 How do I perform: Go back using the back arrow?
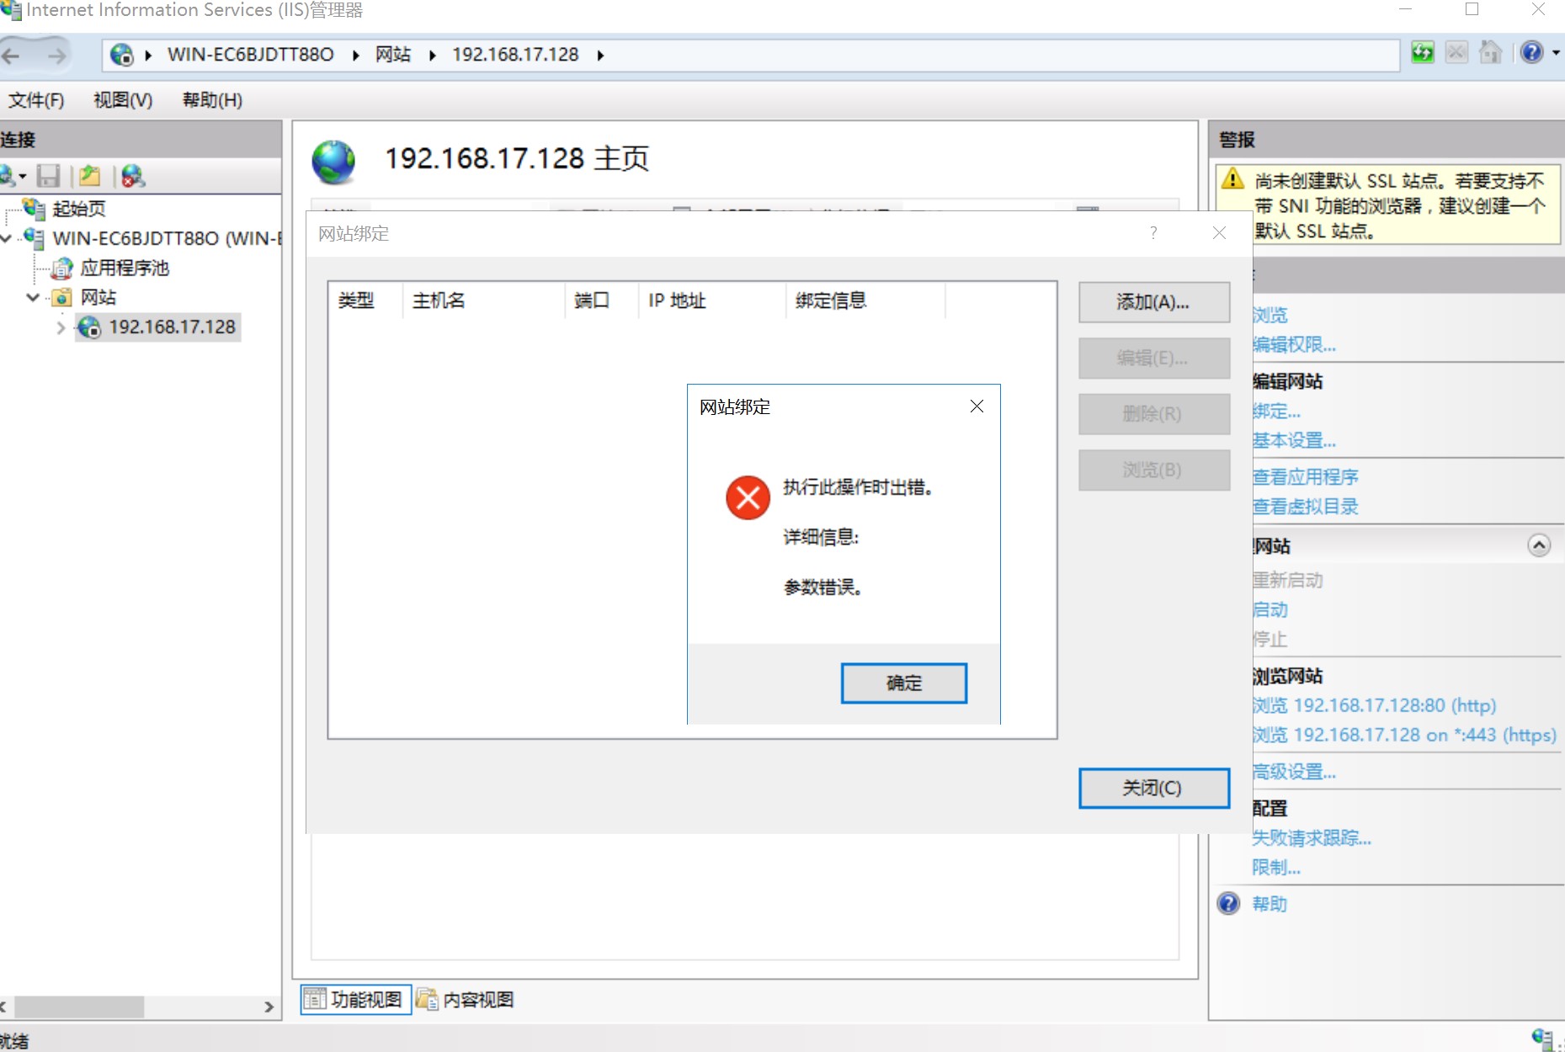pos(12,56)
